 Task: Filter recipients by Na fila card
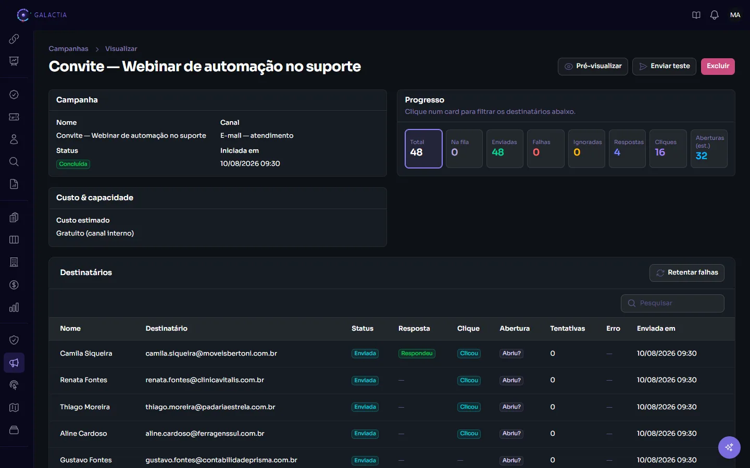tap(464, 149)
